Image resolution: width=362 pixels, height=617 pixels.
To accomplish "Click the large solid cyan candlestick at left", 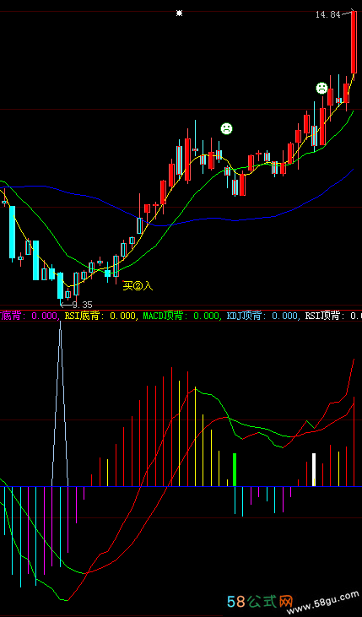I will pyautogui.click(x=12, y=232).
